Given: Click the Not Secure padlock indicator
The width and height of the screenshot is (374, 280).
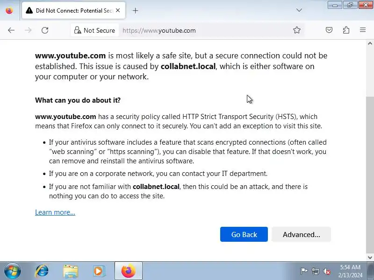Looking at the screenshot, I should tap(95, 30).
